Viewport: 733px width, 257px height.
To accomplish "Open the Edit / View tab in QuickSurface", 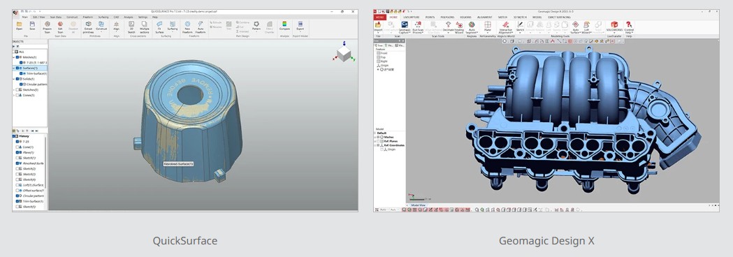I will click(x=39, y=17).
